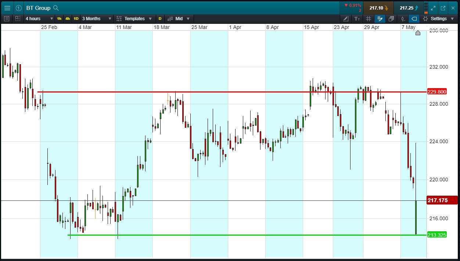Switch chart to 4h interval

click(68, 18)
